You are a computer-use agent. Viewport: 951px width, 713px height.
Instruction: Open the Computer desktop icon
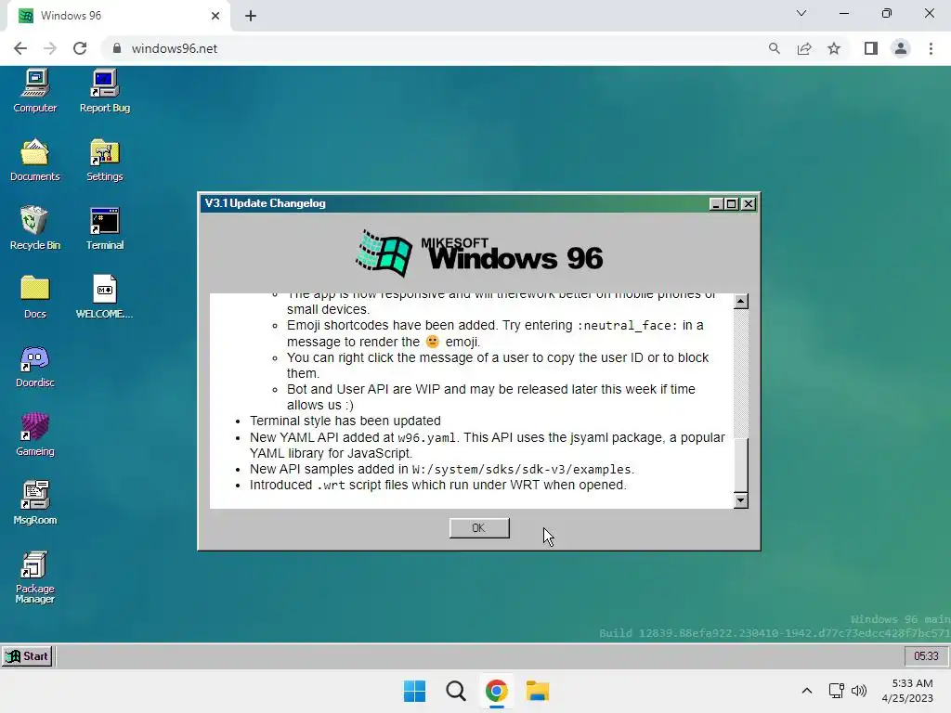coord(34,91)
